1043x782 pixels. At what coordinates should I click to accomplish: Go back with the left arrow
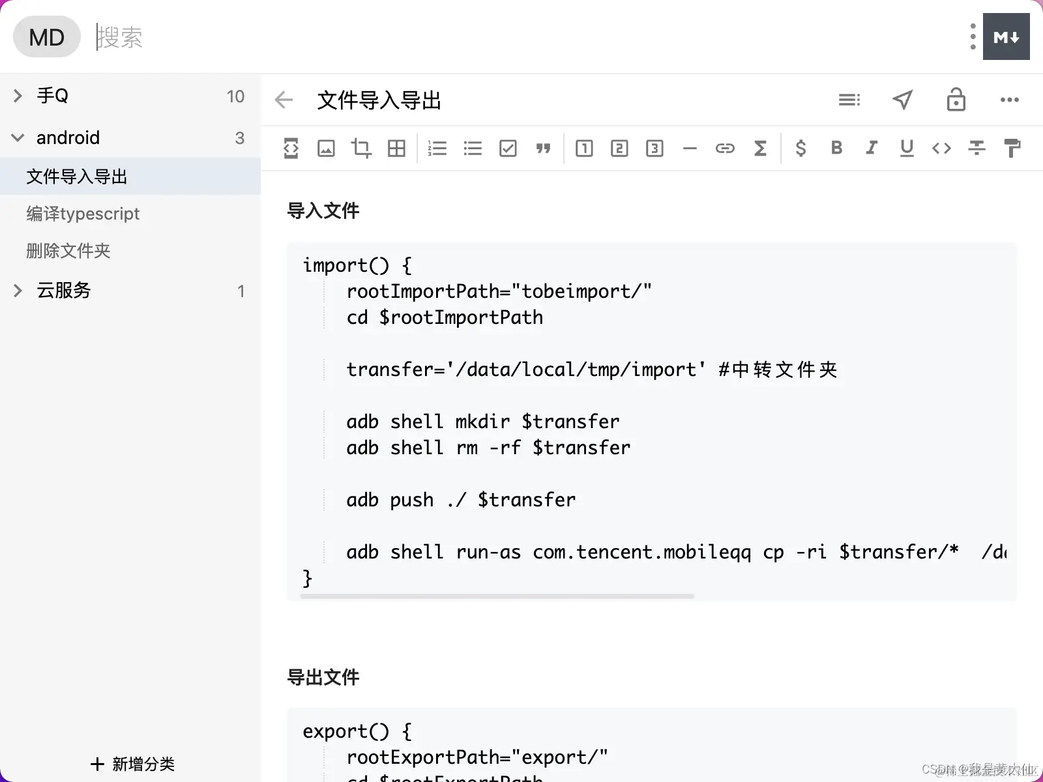[284, 100]
